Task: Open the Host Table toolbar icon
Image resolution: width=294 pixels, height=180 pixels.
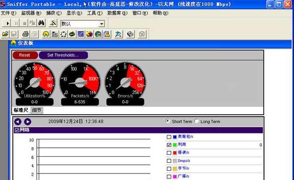Action: pos(54,34)
